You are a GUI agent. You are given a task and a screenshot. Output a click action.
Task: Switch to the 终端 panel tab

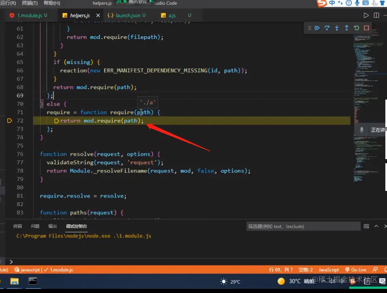[17, 226]
